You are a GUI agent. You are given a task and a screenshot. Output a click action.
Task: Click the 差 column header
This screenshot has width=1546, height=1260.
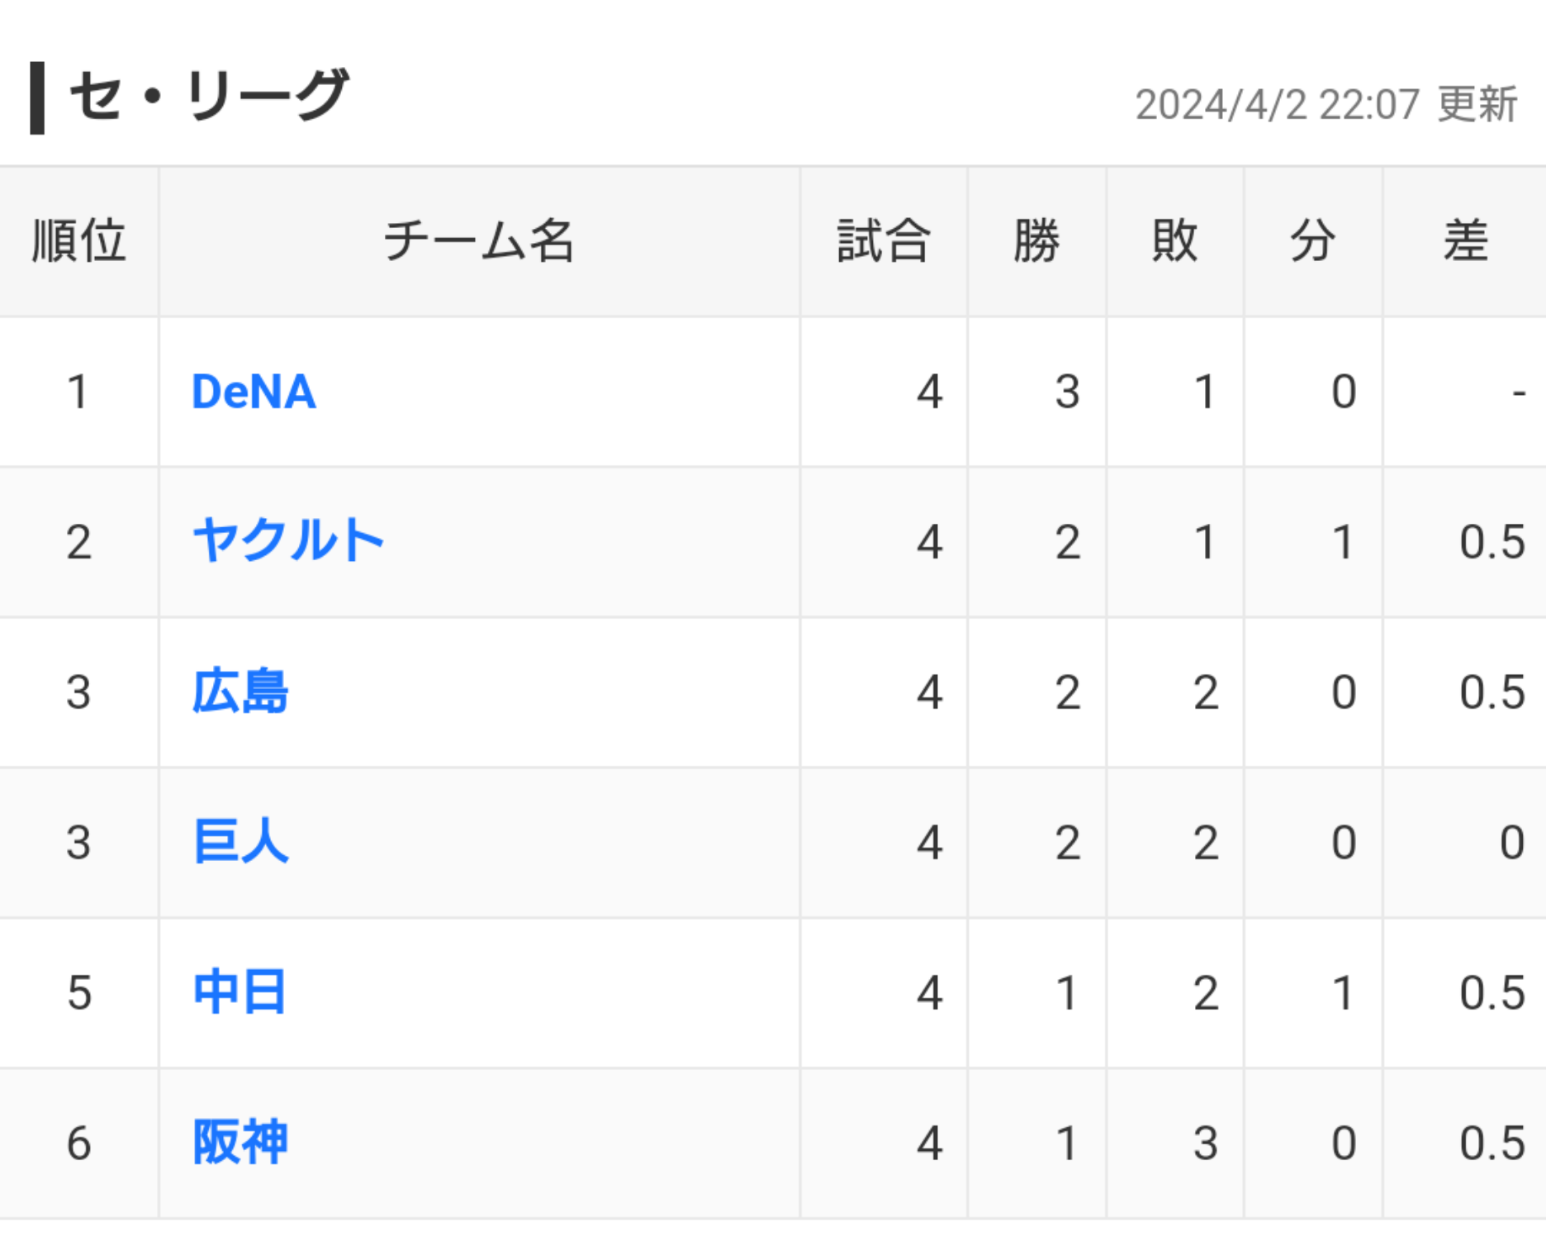[x=1465, y=241]
